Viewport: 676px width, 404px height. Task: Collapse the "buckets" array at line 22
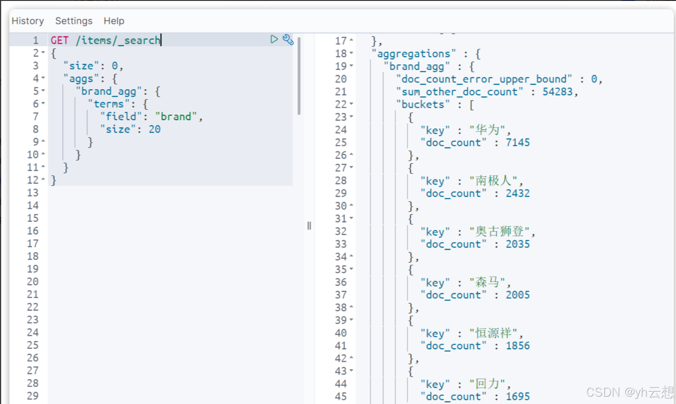coord(351,104)
